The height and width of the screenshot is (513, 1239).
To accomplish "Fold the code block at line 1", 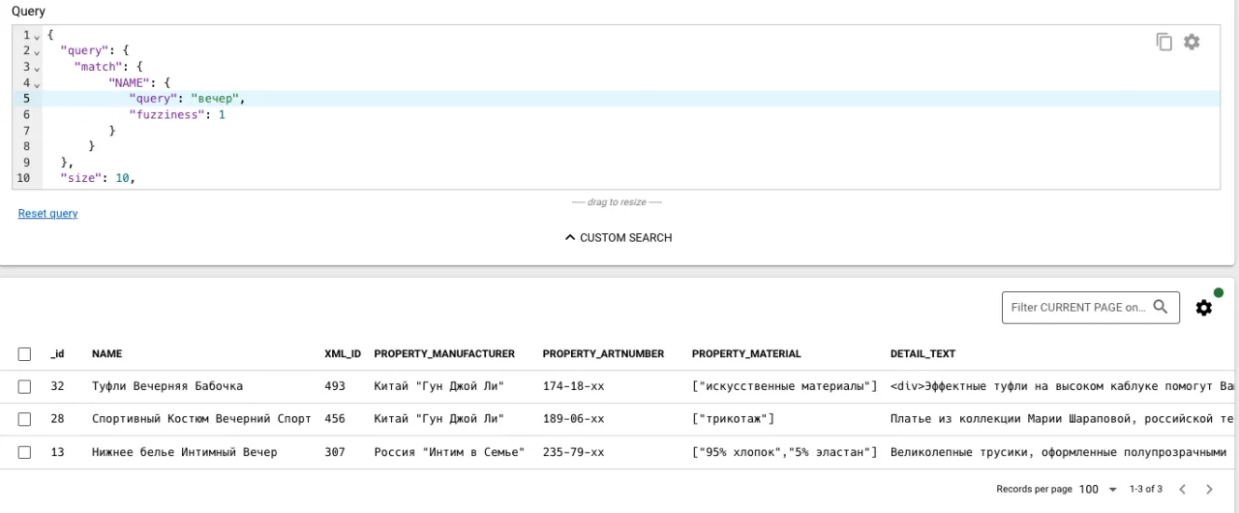I will coord(37,36).
